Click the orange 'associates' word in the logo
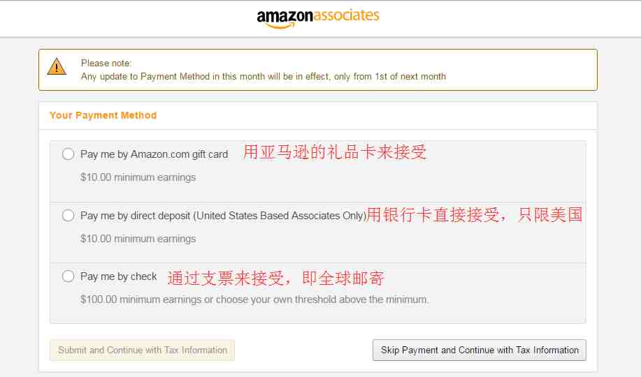The image size is (641, 377). point(347,15)
